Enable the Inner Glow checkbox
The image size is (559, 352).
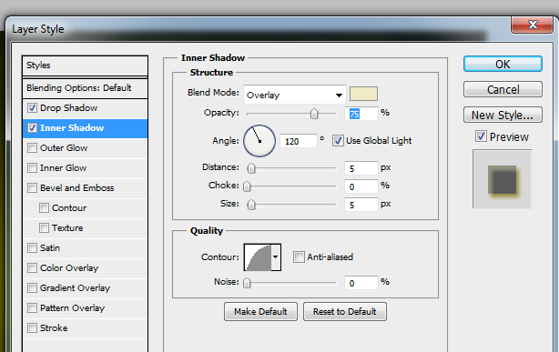coord(32,167)
